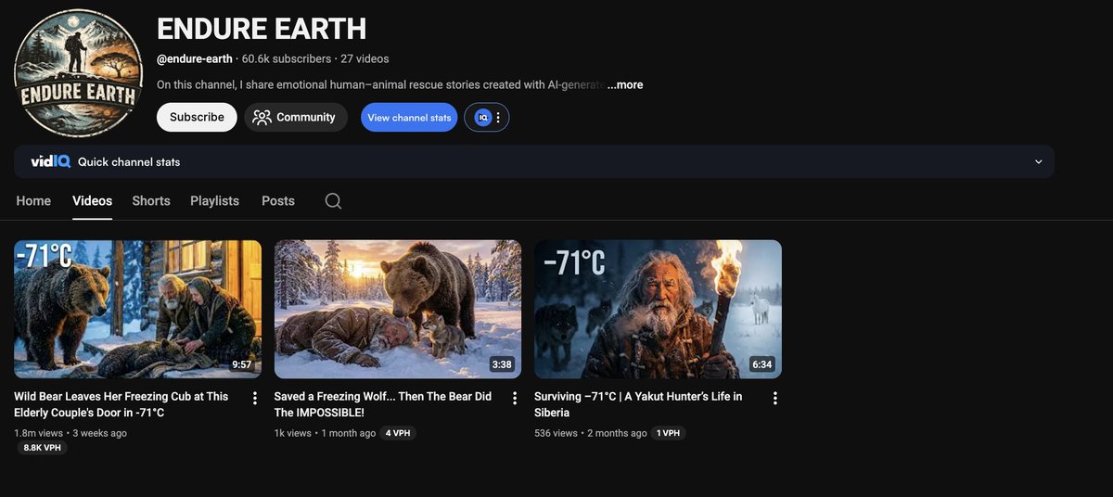Subscribe to the Endure Earth channel

[x=197, y=118]
